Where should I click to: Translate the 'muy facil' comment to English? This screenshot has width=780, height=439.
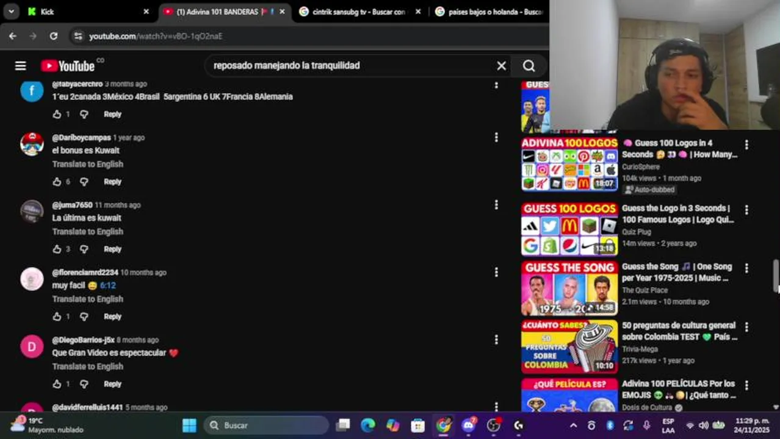click(x=87, y=299)
